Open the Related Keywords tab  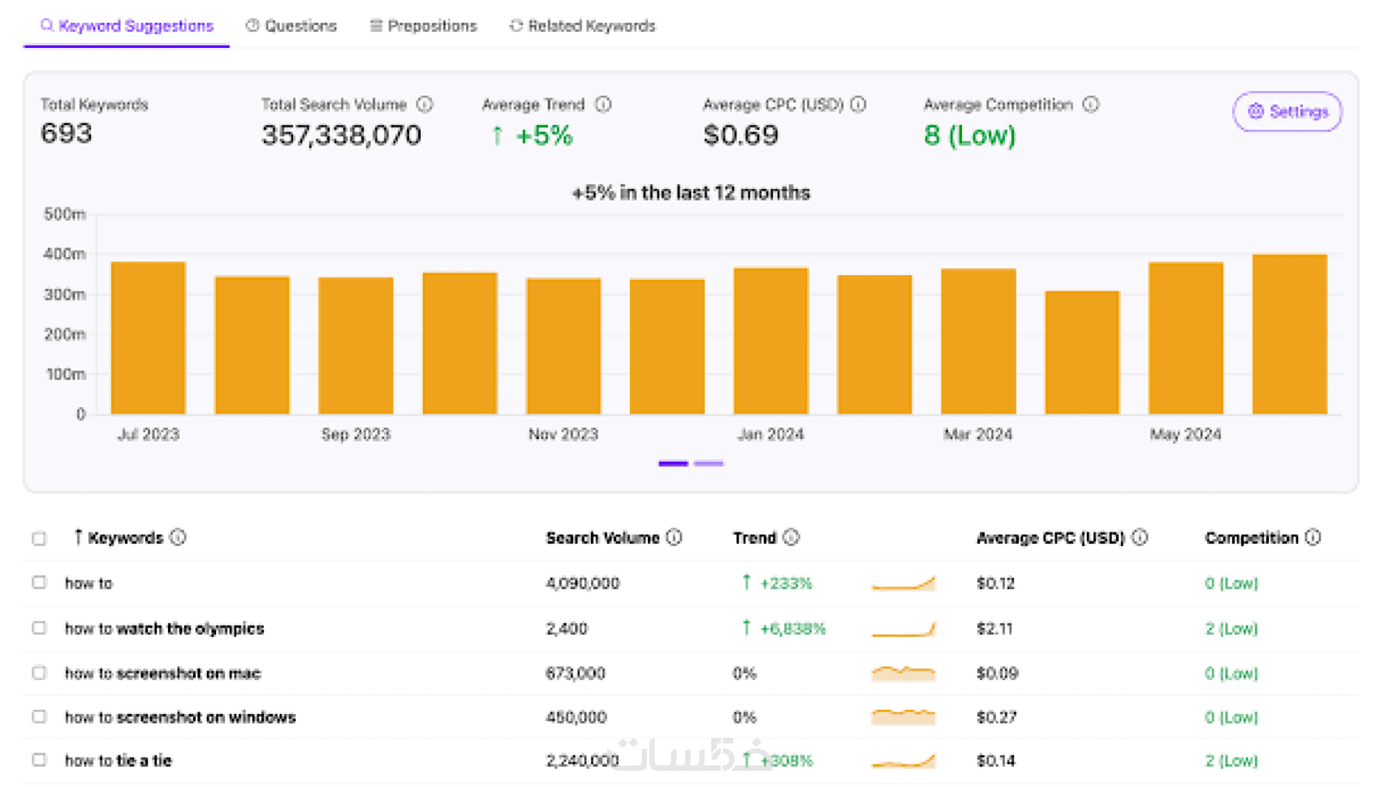(582, 26)
